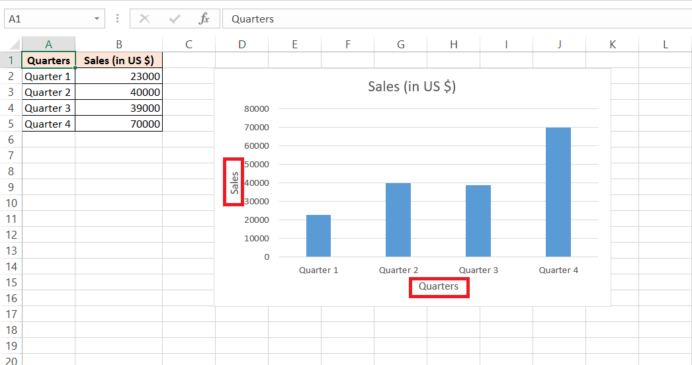
Task: Click cell A1 containing Quarters
Action: tap(48, 60)
